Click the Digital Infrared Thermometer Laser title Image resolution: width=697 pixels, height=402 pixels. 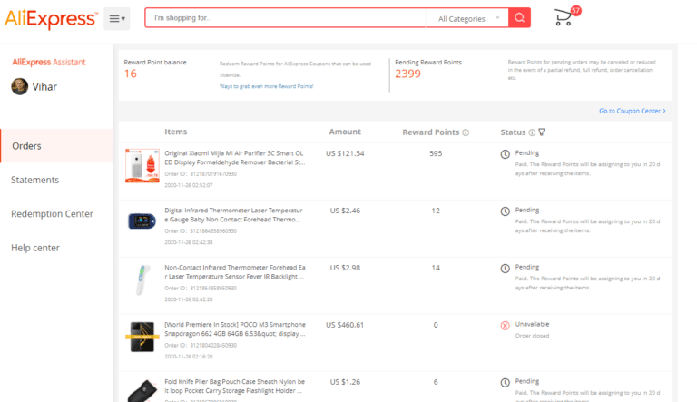tap(234, 215)
